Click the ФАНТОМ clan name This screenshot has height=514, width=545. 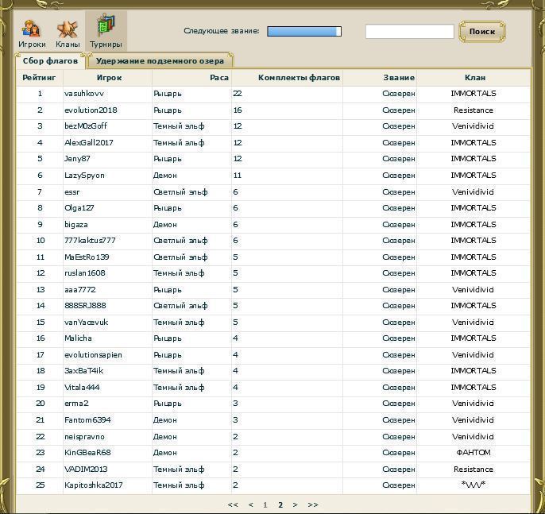pos(473,453)
